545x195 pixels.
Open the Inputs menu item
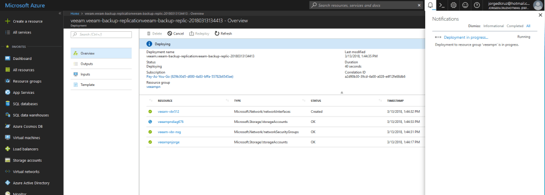click(x=101, y=74)
